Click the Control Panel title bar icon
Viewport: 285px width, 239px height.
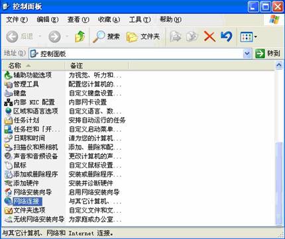pyautogui.click(x=6, y=7)
